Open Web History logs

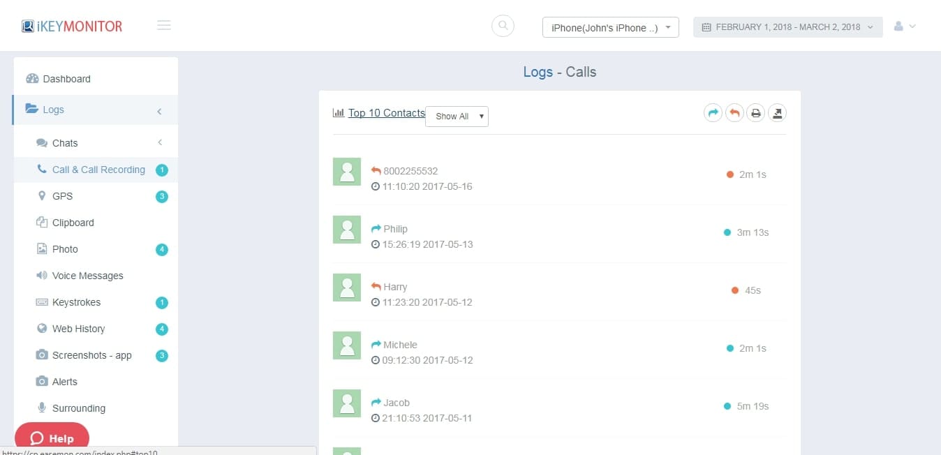[78, 329]
